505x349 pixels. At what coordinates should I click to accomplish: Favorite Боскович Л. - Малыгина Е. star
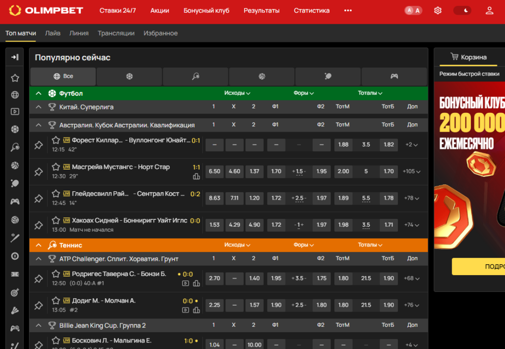pyautogui.click(x=56, y=340)
